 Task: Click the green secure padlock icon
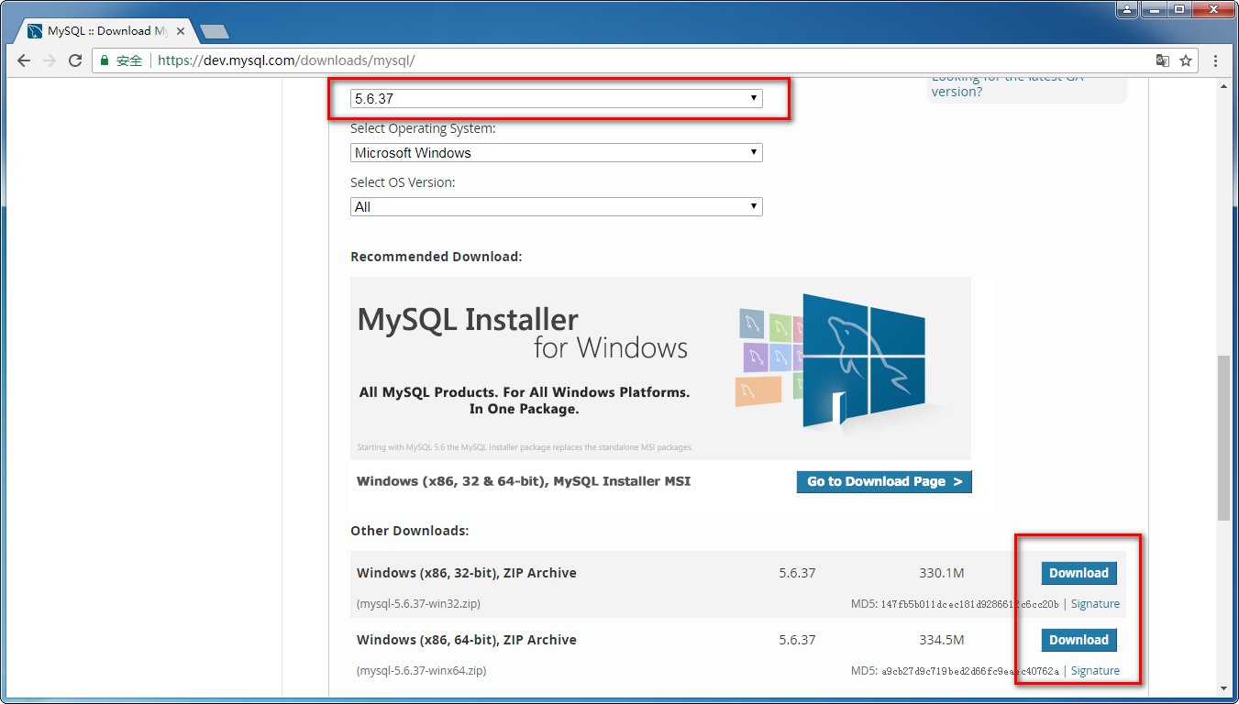coord(105,60)
